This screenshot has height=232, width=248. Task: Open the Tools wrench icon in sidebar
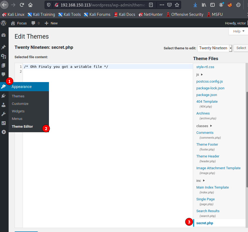(x=3, y=114)
